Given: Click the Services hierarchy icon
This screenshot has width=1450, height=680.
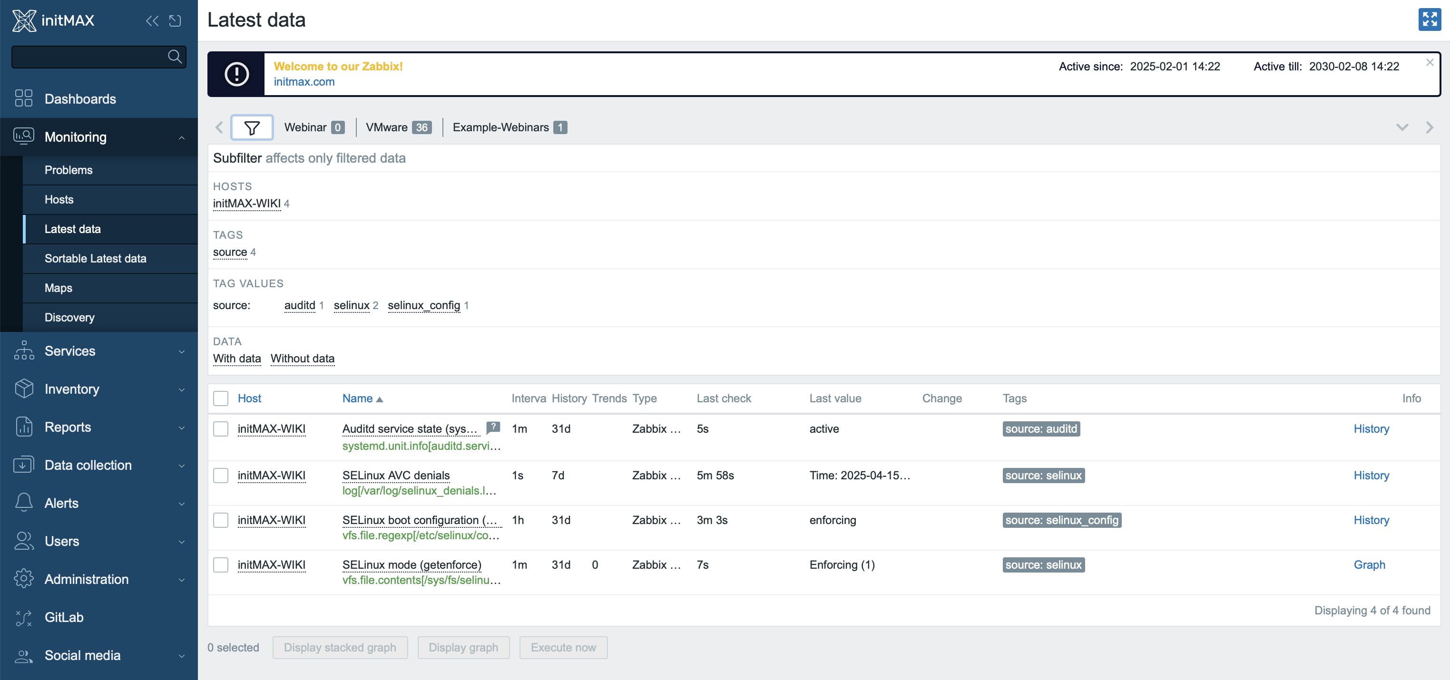Looking at the screenshot, I should (x=24, y=350).
